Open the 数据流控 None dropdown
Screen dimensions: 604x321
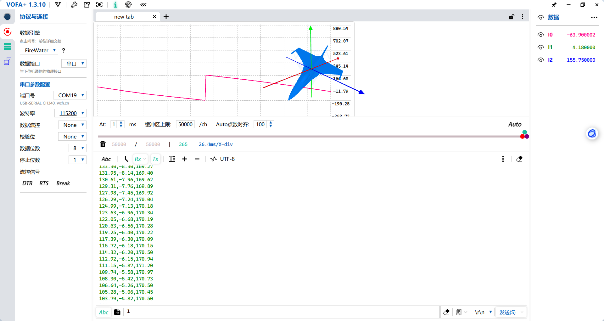coord(72,125)
